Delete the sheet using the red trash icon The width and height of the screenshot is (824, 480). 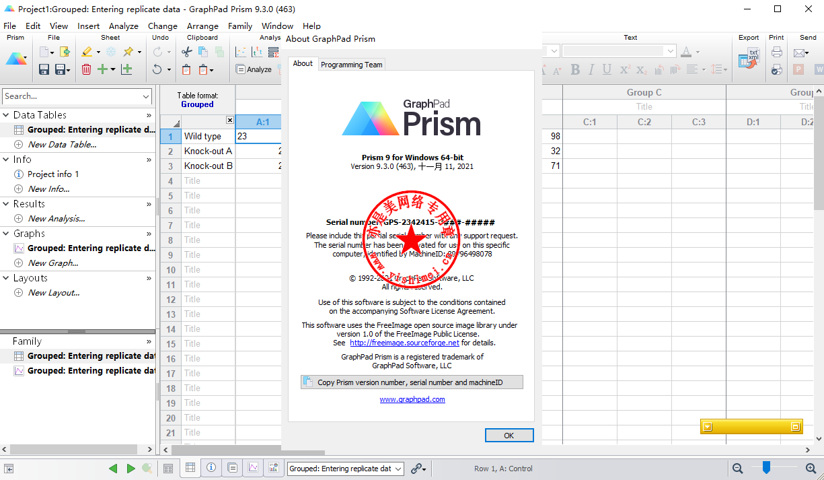coord(87,69)
